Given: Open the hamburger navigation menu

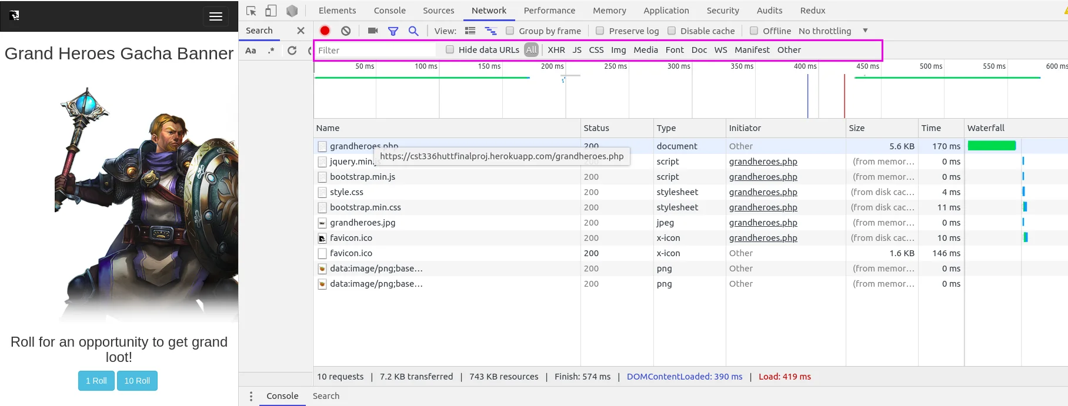Looking at the screenshot, I should [x=216, y=16].
